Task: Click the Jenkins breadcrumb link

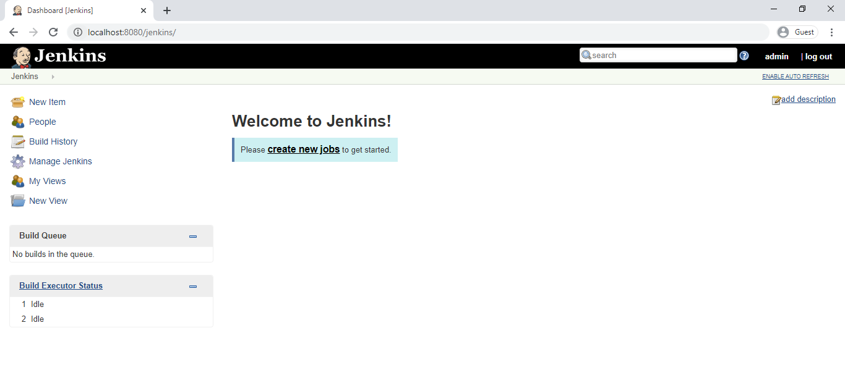Action: [25, 77]
